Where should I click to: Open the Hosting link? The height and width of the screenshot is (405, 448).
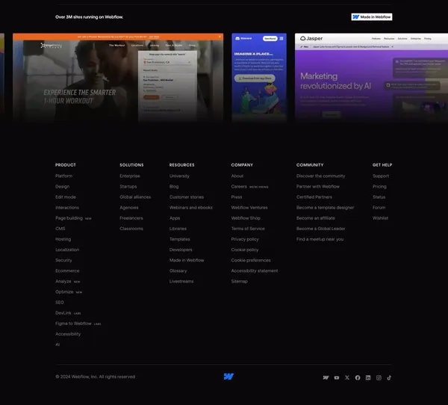click(63, 239)
